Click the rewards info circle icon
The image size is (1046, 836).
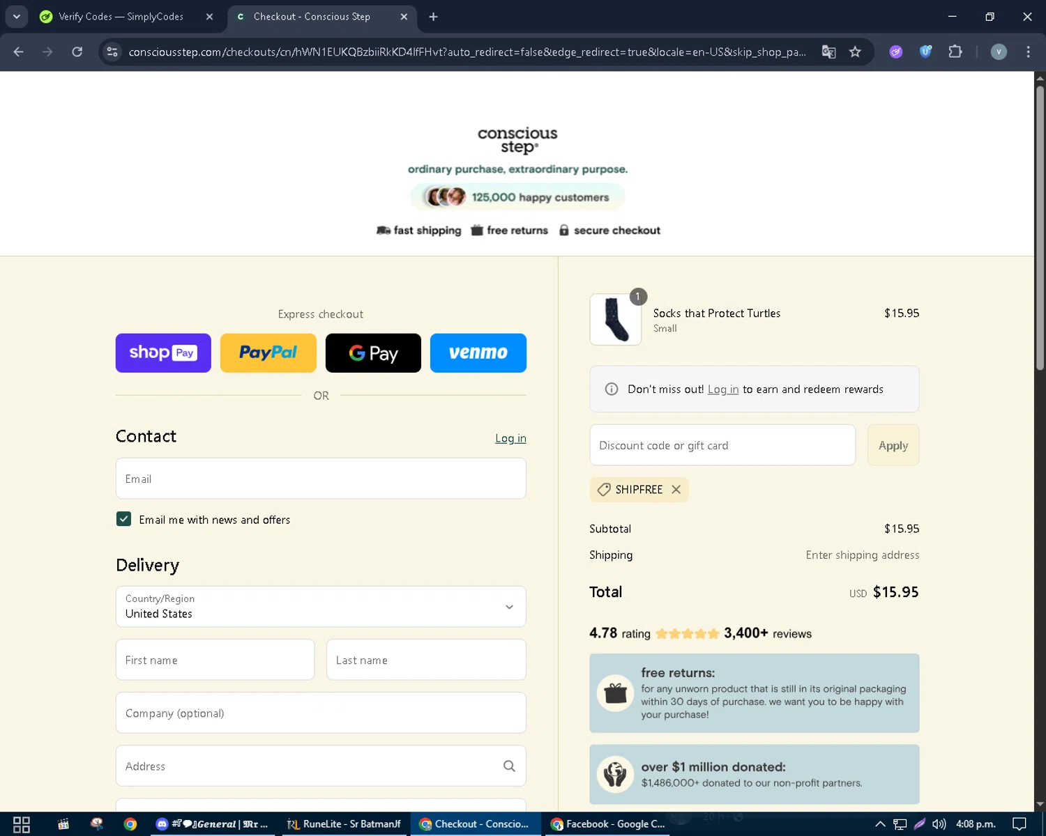tap(612, 389)
